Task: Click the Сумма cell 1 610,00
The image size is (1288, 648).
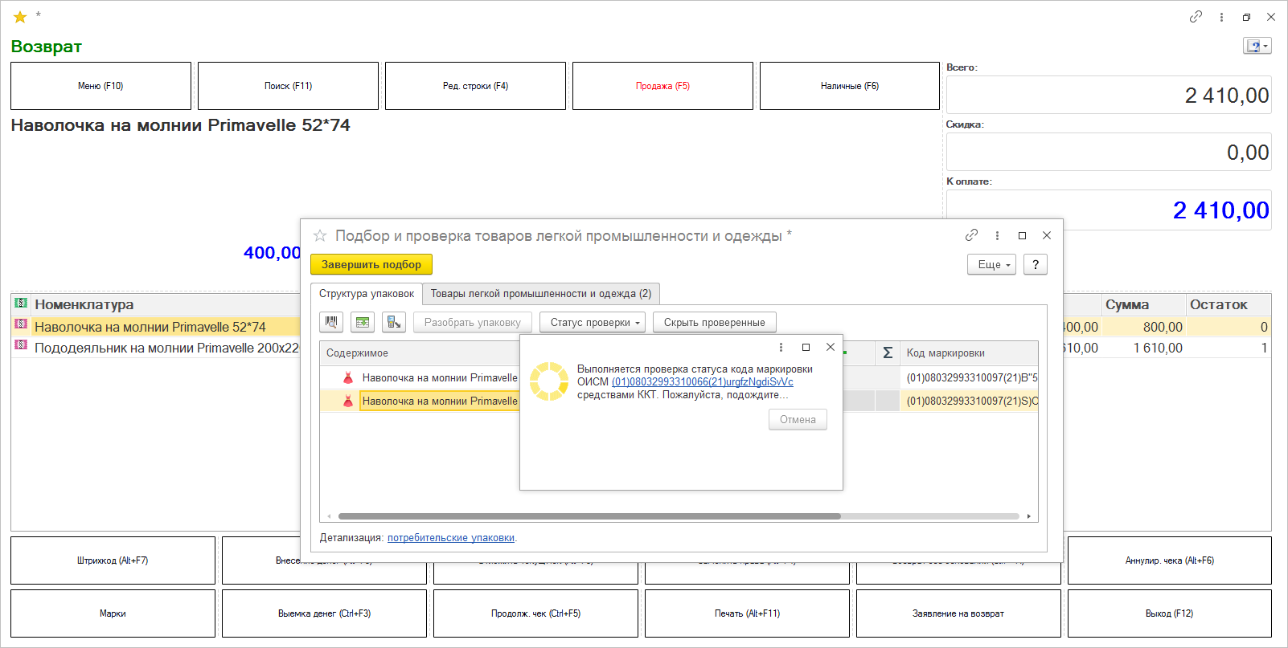Action: tap(1144, 348)
